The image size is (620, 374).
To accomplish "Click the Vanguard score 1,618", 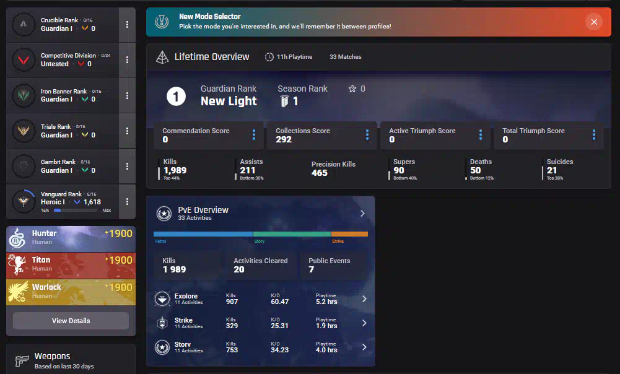I will (92, 202).
